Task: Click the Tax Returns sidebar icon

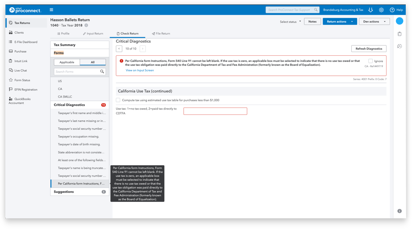Action: click(11, 23)
